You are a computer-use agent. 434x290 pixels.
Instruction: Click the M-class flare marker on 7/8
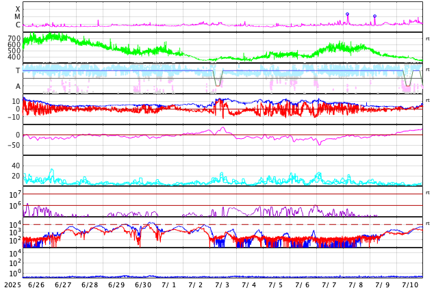pos(374,16)
